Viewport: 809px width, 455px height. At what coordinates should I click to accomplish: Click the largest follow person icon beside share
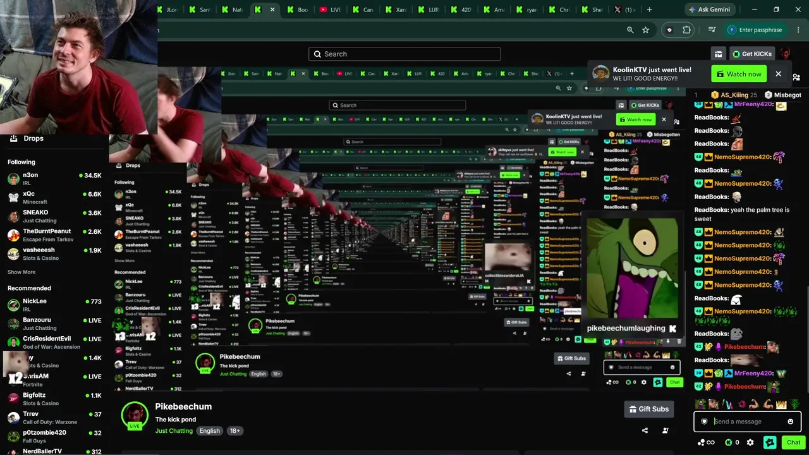coord(665,430)
